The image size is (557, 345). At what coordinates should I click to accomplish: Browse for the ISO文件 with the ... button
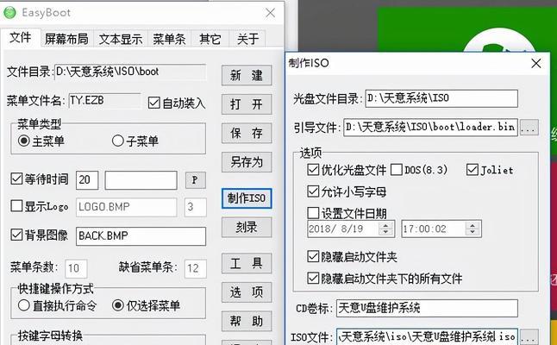[529, 337]
